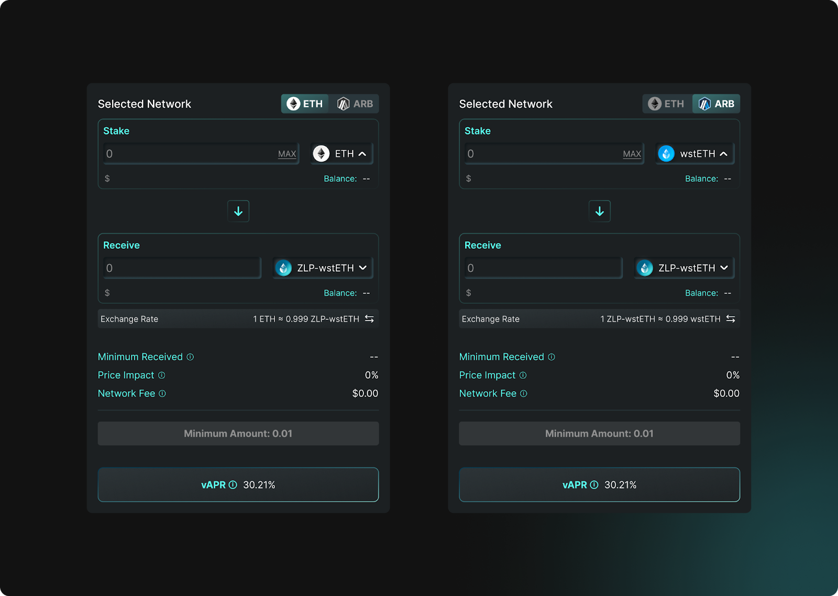
Task: Click vAPR info icon in right panel
Action: [x=594, y=485]
